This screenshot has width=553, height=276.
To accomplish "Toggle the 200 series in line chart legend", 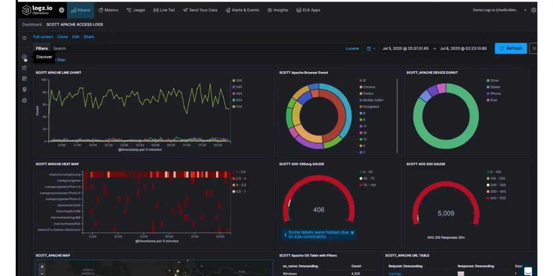I will coord(237,80).
